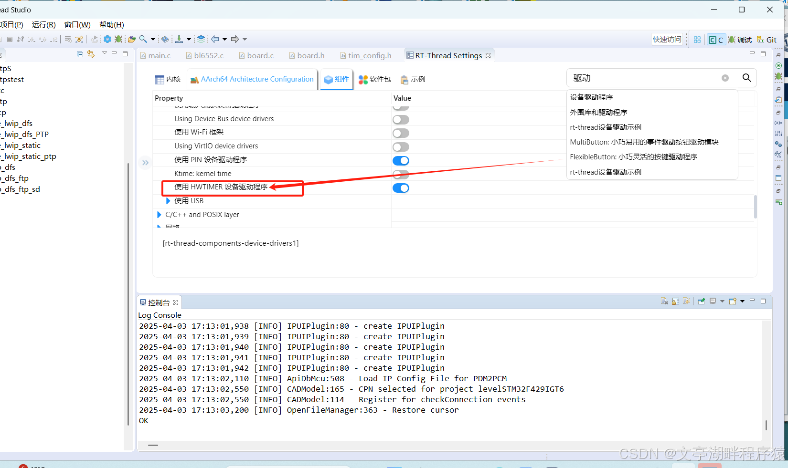Screen dimensions: 788x468
Task: Select the C/C++ perspective icon
Action: (716, 39)
